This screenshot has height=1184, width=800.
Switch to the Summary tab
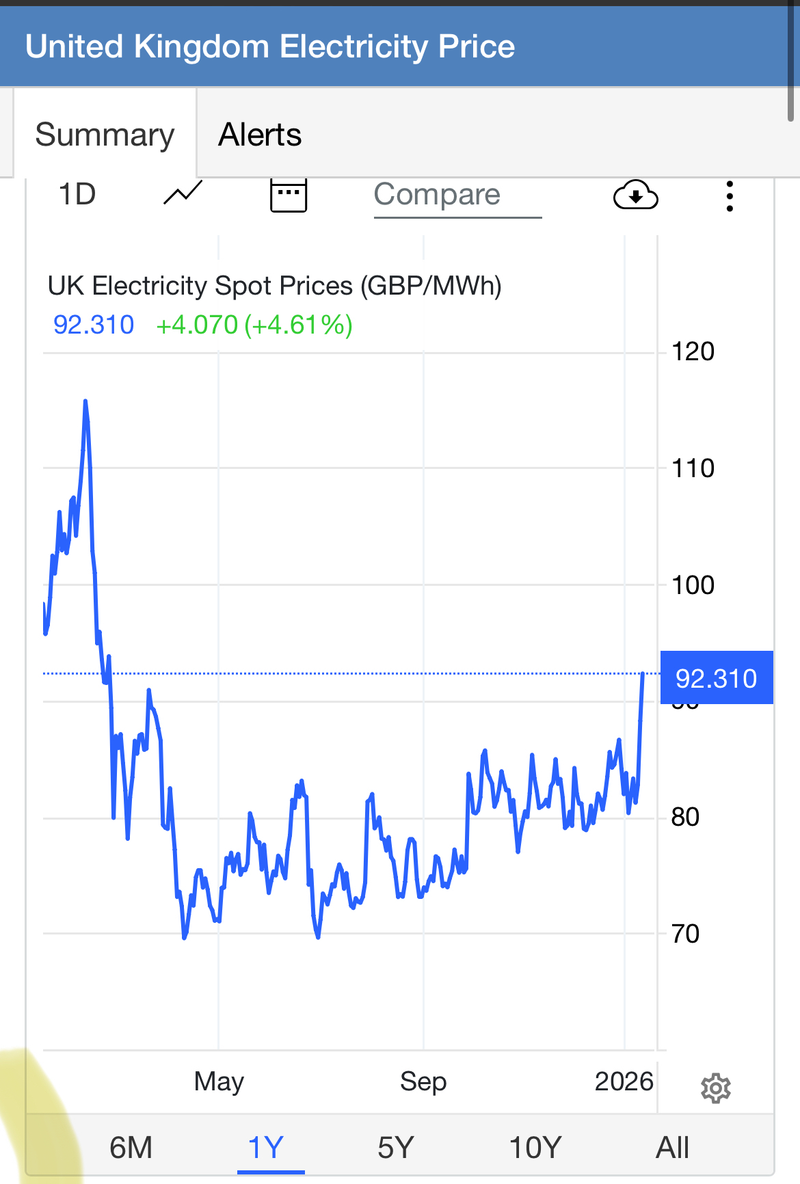pos(105,135)
